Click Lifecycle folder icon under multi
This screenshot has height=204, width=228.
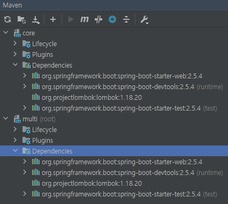[x=26, y=130]
